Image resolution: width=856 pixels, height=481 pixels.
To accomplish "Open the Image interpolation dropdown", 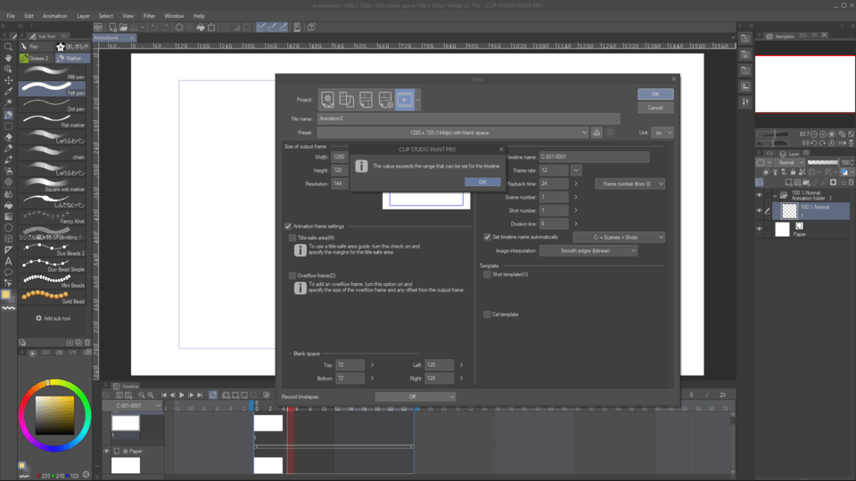I will 588,251.
